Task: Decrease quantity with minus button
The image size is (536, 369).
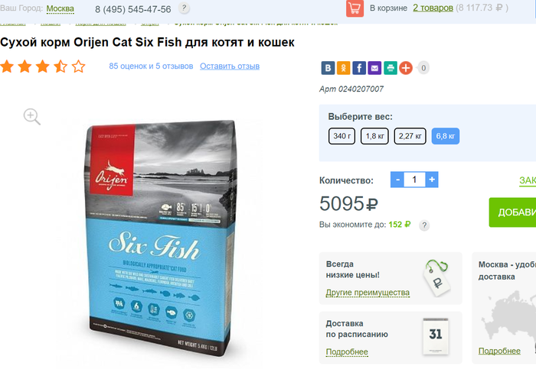Action: tap(397, 180)
